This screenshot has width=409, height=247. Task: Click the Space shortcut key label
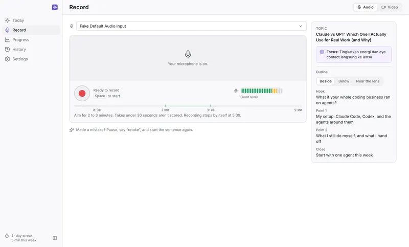tap(100, 96)
